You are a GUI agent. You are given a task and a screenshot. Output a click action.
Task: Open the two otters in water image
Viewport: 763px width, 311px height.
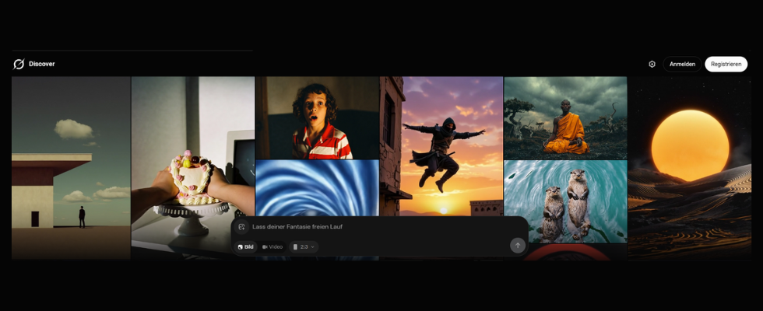tap(565, 201)
